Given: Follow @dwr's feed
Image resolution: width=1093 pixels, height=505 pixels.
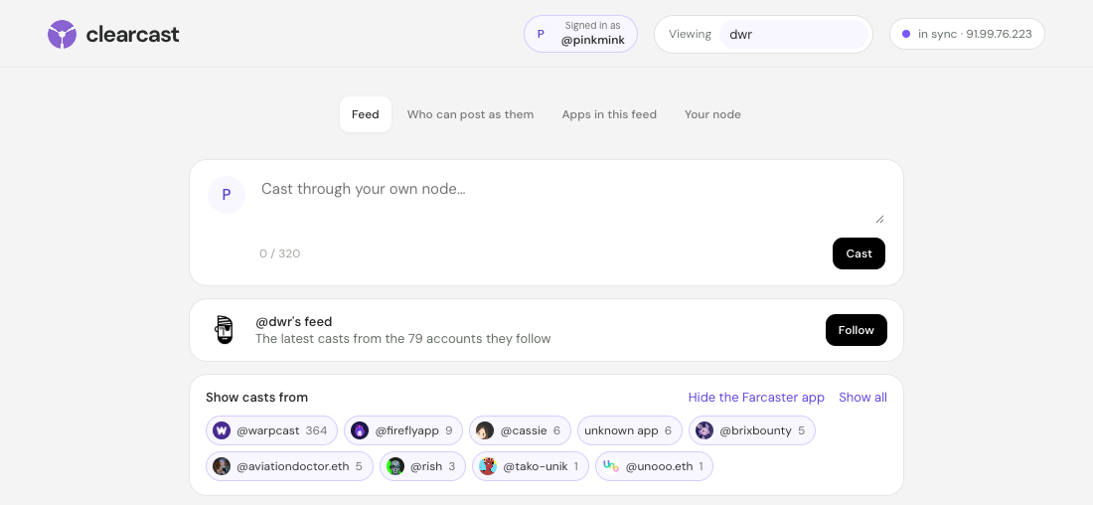Looking at the screenshot, I should coord(856,330).
